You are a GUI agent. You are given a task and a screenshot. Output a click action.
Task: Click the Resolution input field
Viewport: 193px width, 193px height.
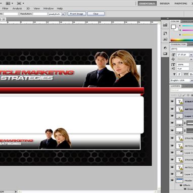[x=40, y=14]
